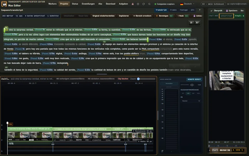Click the playhead marker at timeline start
Screen dimensions: 249x156
point(8,123)
